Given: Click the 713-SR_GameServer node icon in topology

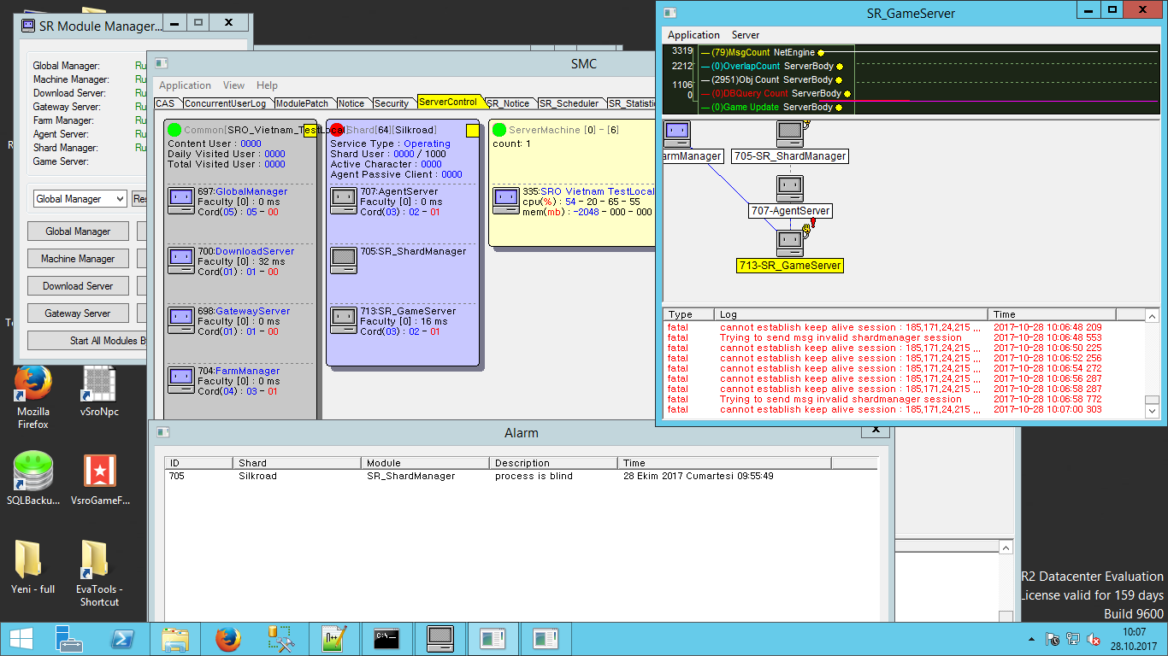Looking at the screenshot, I should (x=790, y=243).
